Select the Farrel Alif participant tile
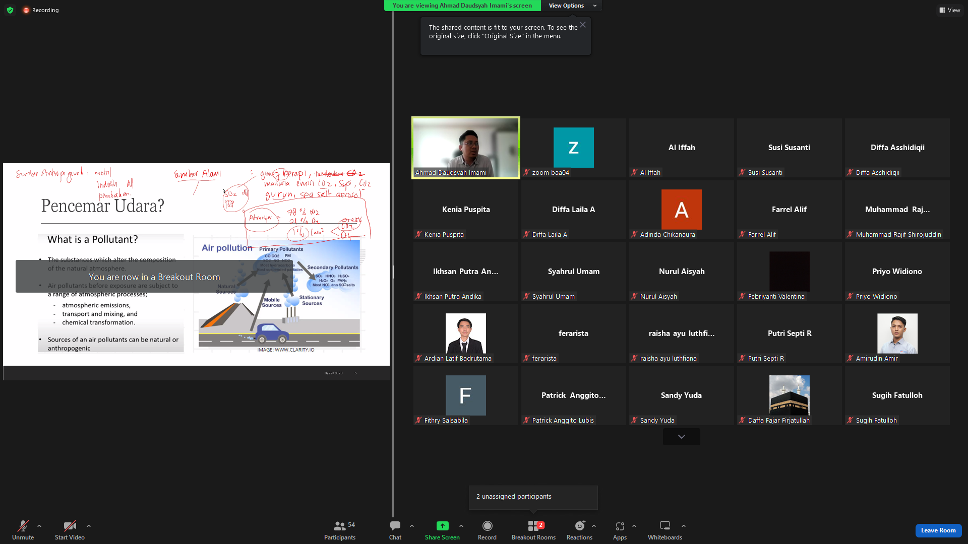 [789, 210]
